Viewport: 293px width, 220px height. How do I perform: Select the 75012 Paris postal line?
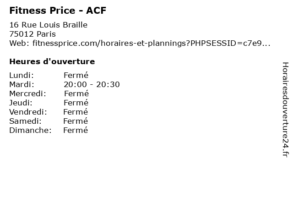point(33,34)
